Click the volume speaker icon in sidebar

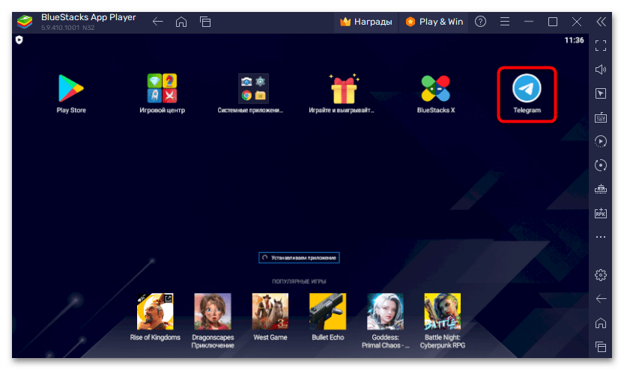point(601,70)
